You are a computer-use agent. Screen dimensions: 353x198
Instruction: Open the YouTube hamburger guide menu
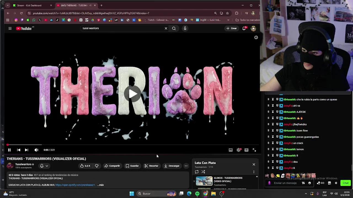point(10,28)
